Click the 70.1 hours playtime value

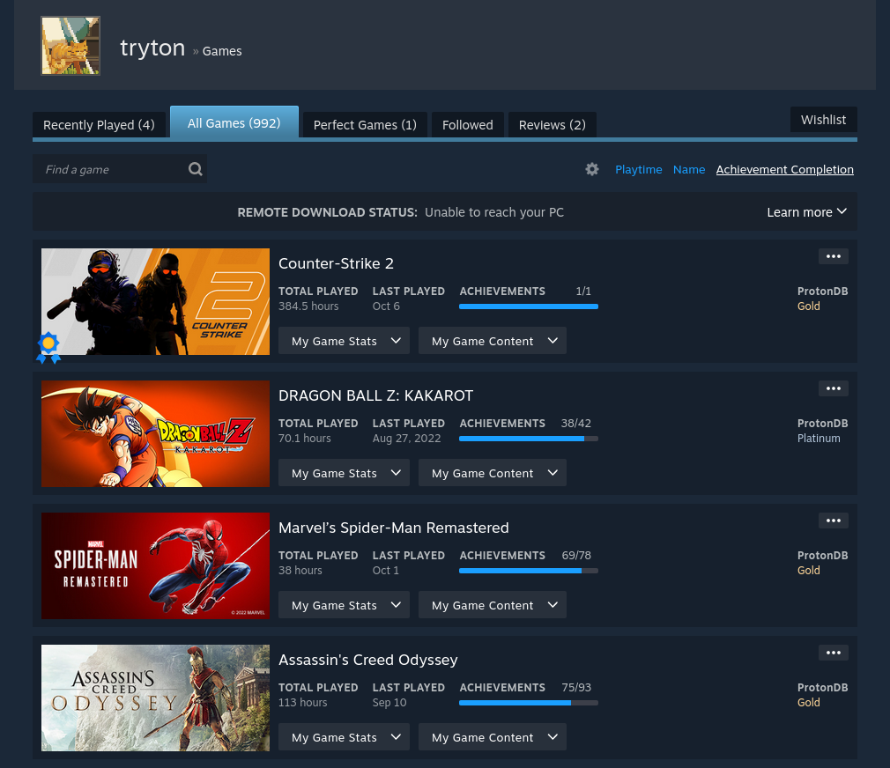coord(304,439)
